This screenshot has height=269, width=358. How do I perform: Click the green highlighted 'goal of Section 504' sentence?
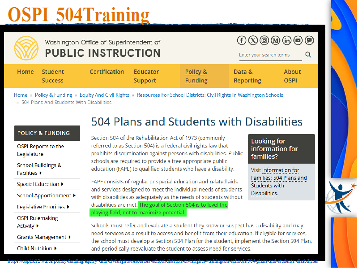(159, 208)
